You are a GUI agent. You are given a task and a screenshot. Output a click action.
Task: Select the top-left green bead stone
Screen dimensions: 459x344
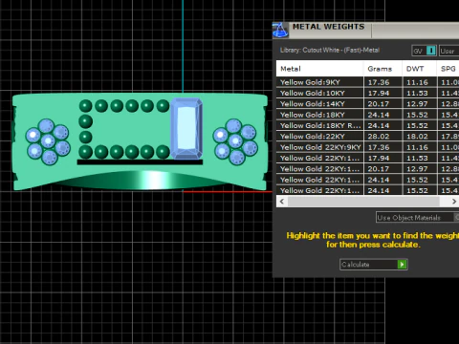(x=85, y=106)
